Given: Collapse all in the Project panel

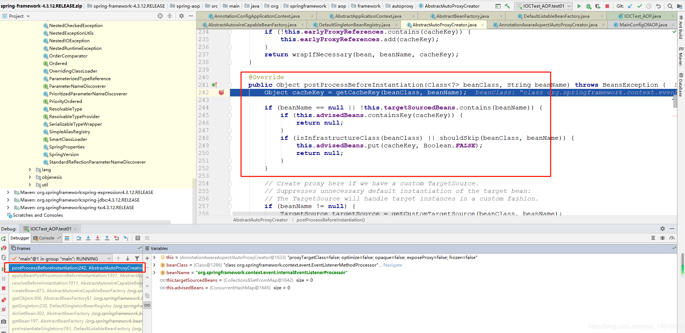Looking at the screenshot, I should pos(170,16).
